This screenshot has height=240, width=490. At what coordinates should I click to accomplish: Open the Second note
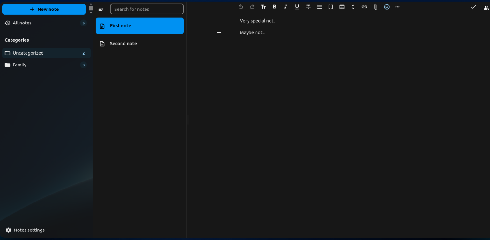pos(123,44)
